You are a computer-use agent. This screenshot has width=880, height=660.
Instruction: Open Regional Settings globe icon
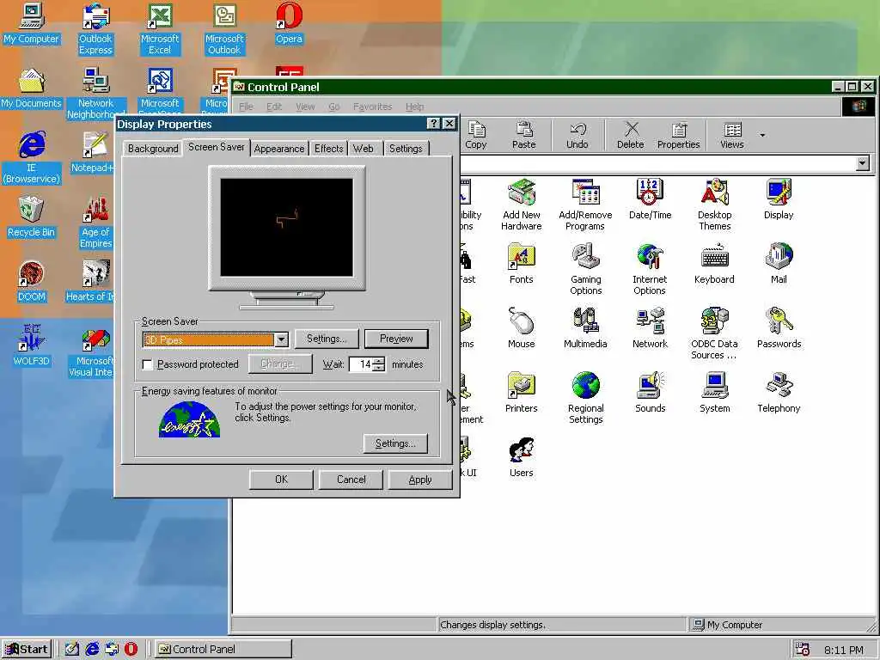(x=585, y=398)
